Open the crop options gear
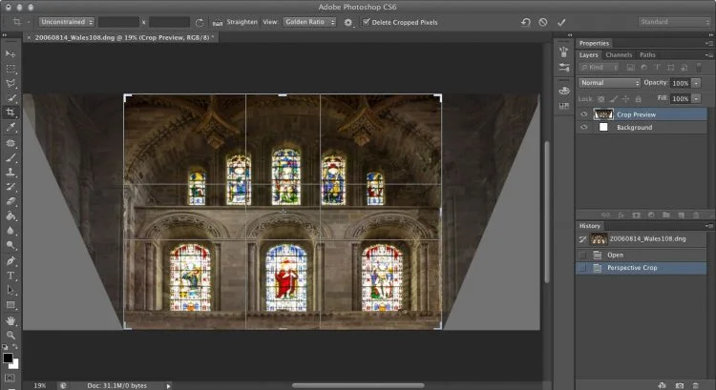716x390 pixels. (347, 22)
